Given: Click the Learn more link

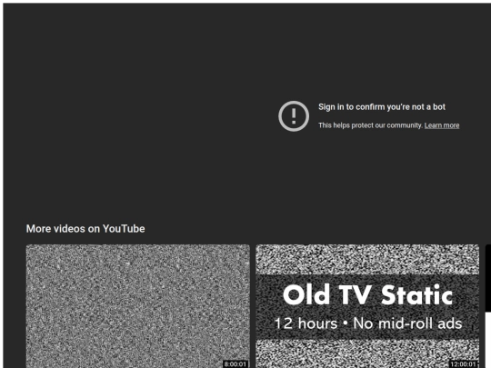Looking at the screenshot, I should (442, 125).
